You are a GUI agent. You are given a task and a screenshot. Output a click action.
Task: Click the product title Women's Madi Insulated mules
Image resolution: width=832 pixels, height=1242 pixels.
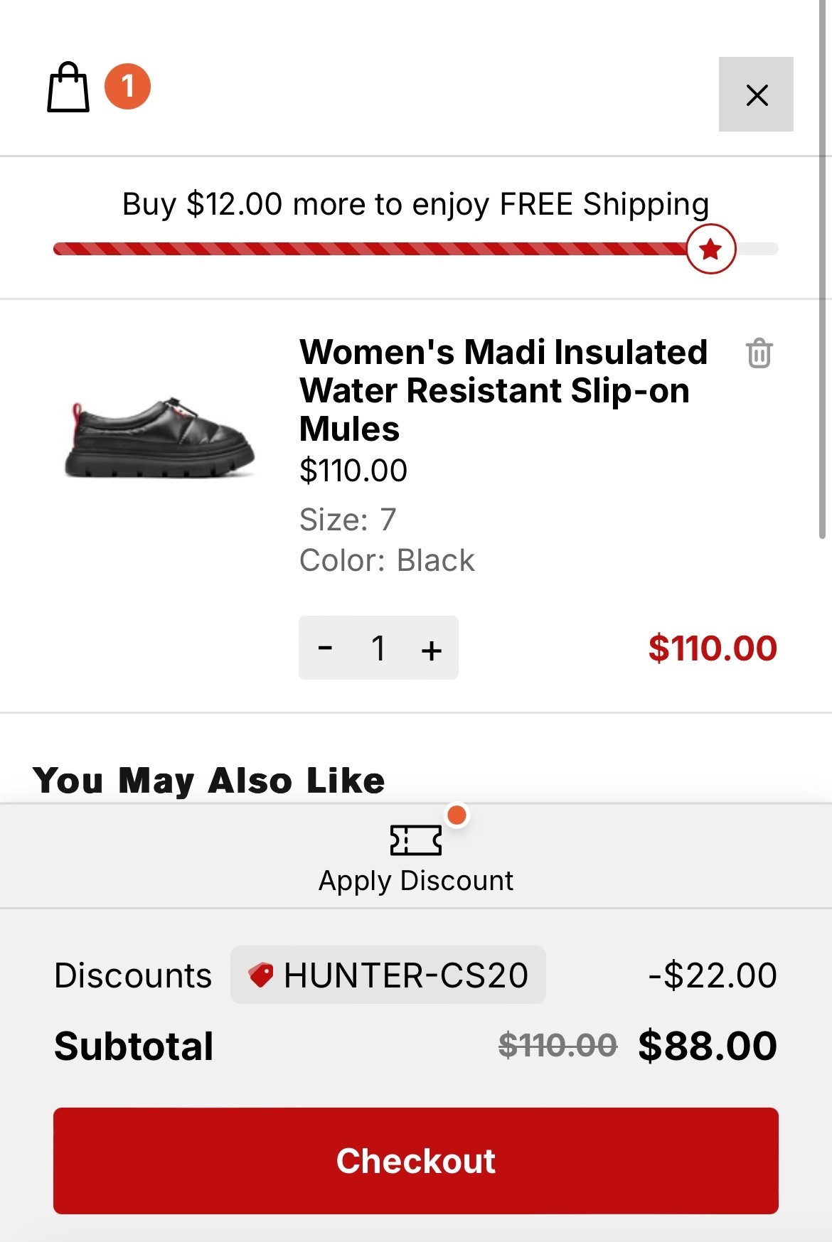click(503, 390)
